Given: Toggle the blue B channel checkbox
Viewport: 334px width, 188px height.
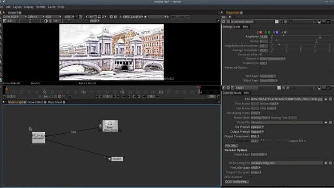Looking at the screenshot, I should click(x=277, y=32).
